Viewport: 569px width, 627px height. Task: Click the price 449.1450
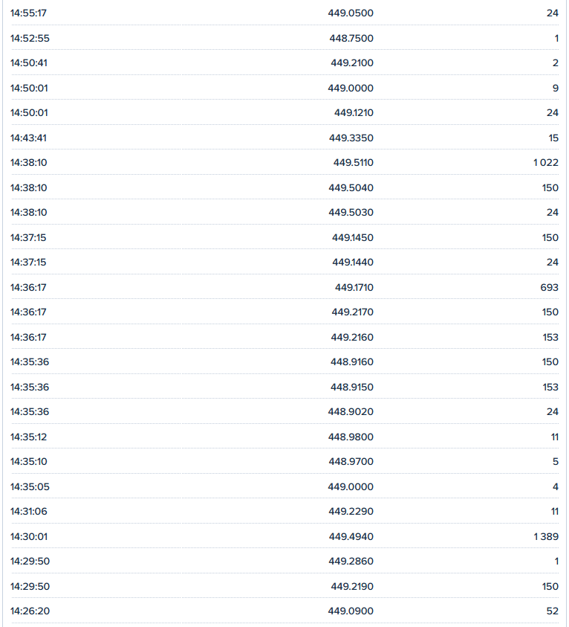[x=353, y=237]
